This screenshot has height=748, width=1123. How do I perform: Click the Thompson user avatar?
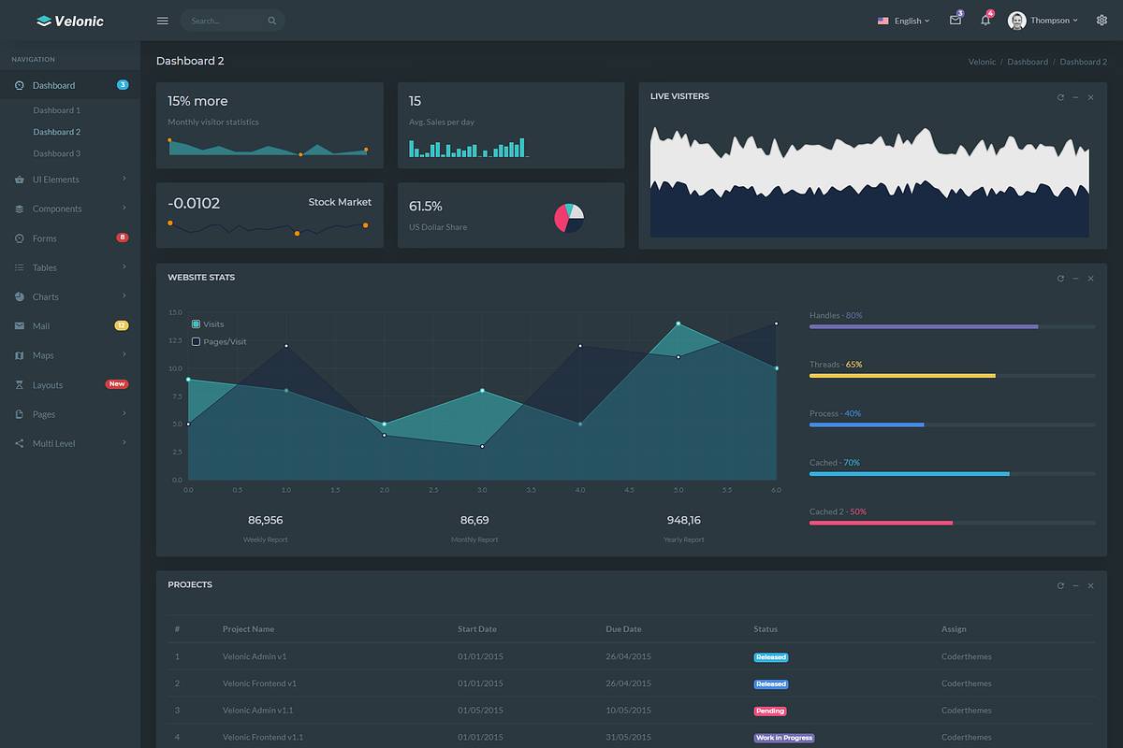coord(1016,21)
